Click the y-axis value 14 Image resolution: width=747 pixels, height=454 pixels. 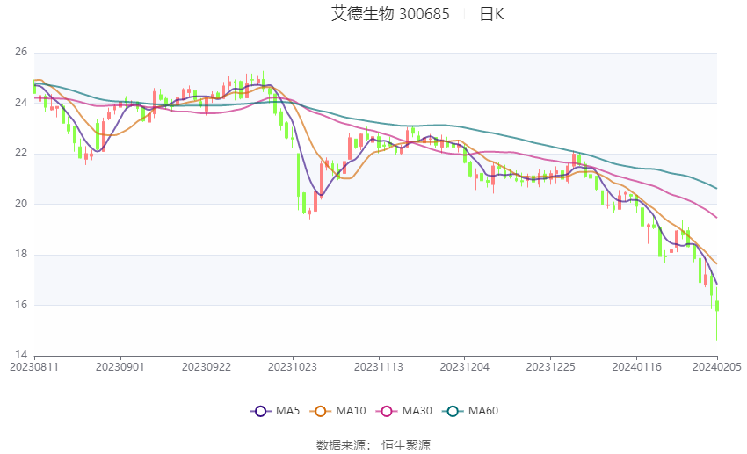[x=21, y=355]
